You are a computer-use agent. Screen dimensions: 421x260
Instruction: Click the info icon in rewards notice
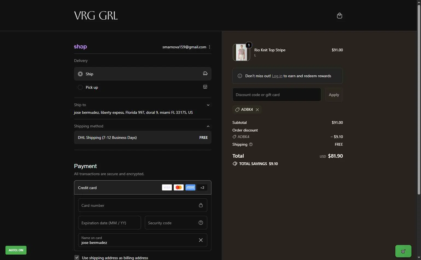click(x=240, y=76)
